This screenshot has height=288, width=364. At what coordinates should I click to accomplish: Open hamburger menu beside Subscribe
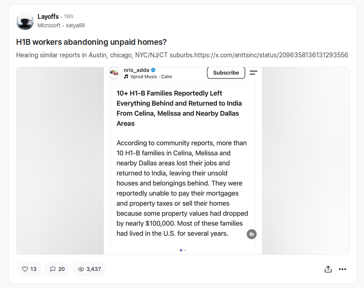point(253,73)
